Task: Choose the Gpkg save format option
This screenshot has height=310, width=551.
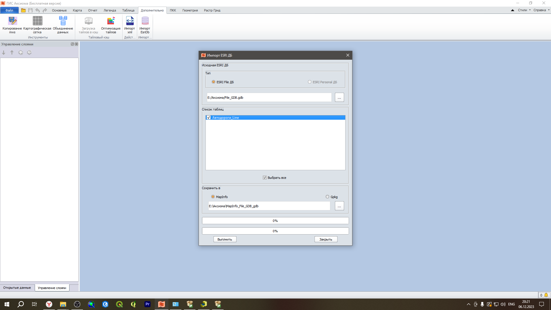Action: (x=327, y=197)
